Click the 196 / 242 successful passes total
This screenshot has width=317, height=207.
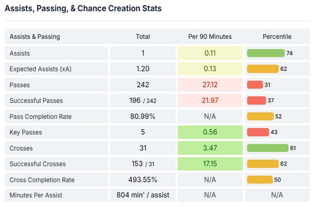(x=143, y=101)
